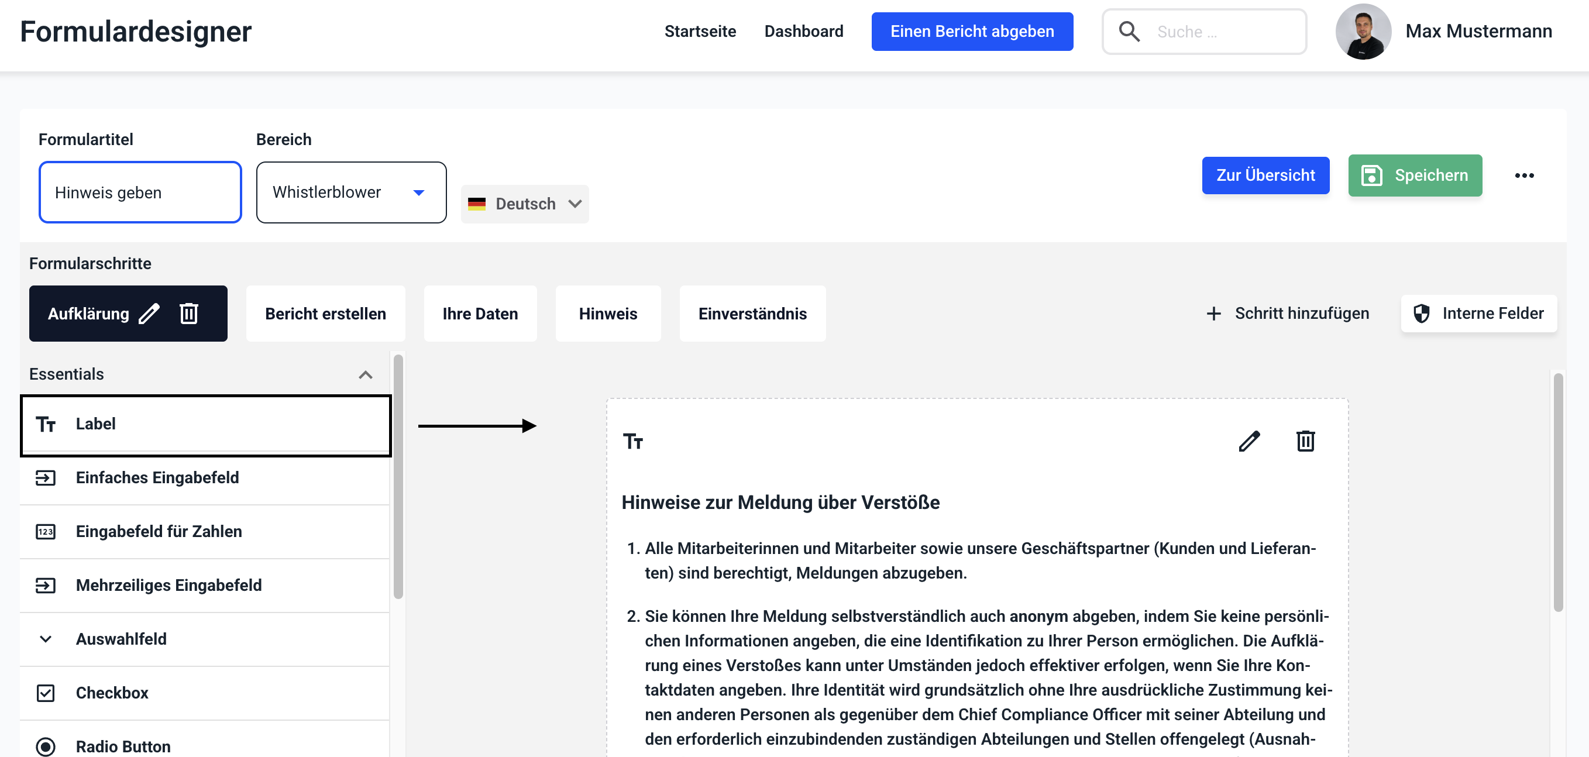The width and height of the screenshot is (1589, 757).
Task: Switch to the Bericht erstellen step
Action: [325, 314]
